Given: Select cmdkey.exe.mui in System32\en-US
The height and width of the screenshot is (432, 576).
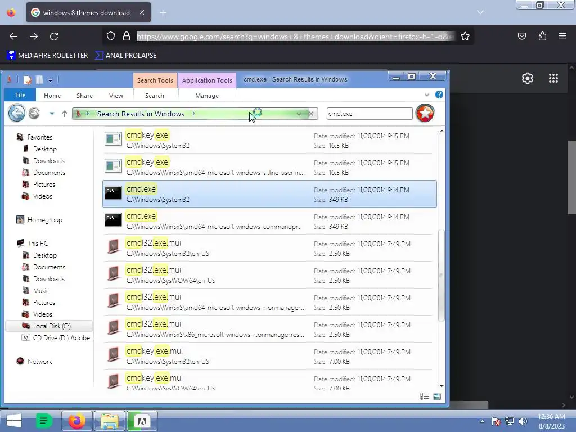Looking at the screenshot, I should click(269, 356).
